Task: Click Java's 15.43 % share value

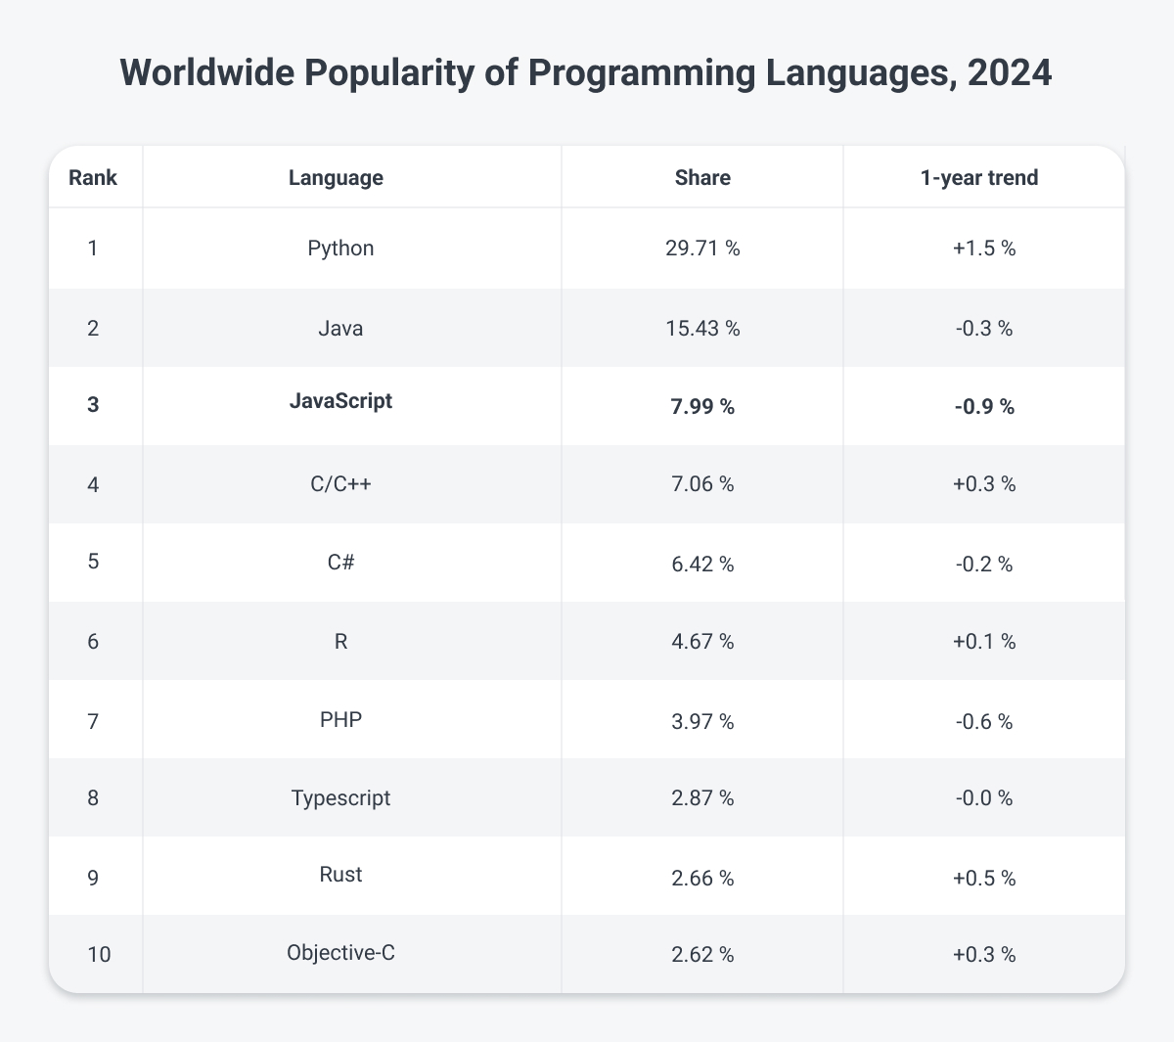Action: [x=702, y=329]
